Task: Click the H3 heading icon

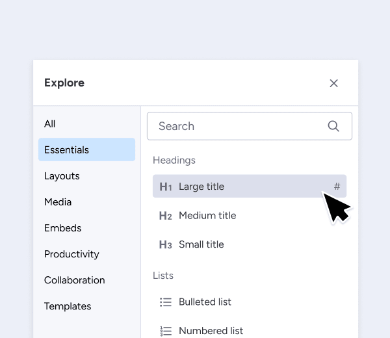Action: pos(166,244)
